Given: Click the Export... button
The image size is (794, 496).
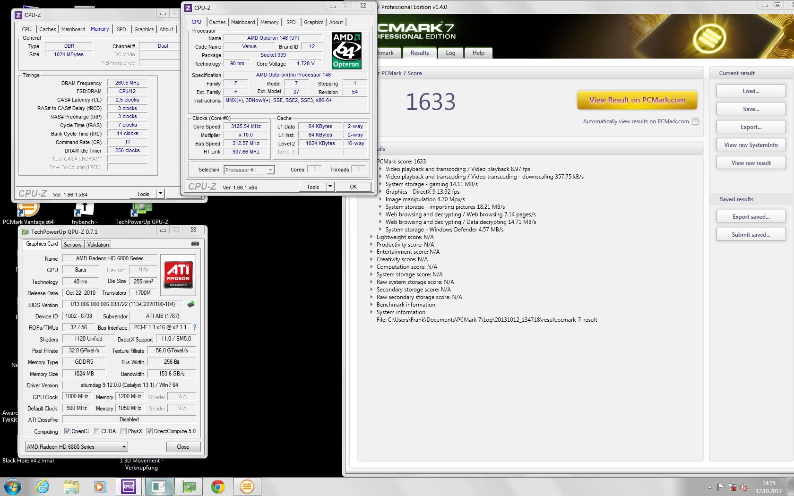Looking at the screenshot, I should [x=751, y=127].
